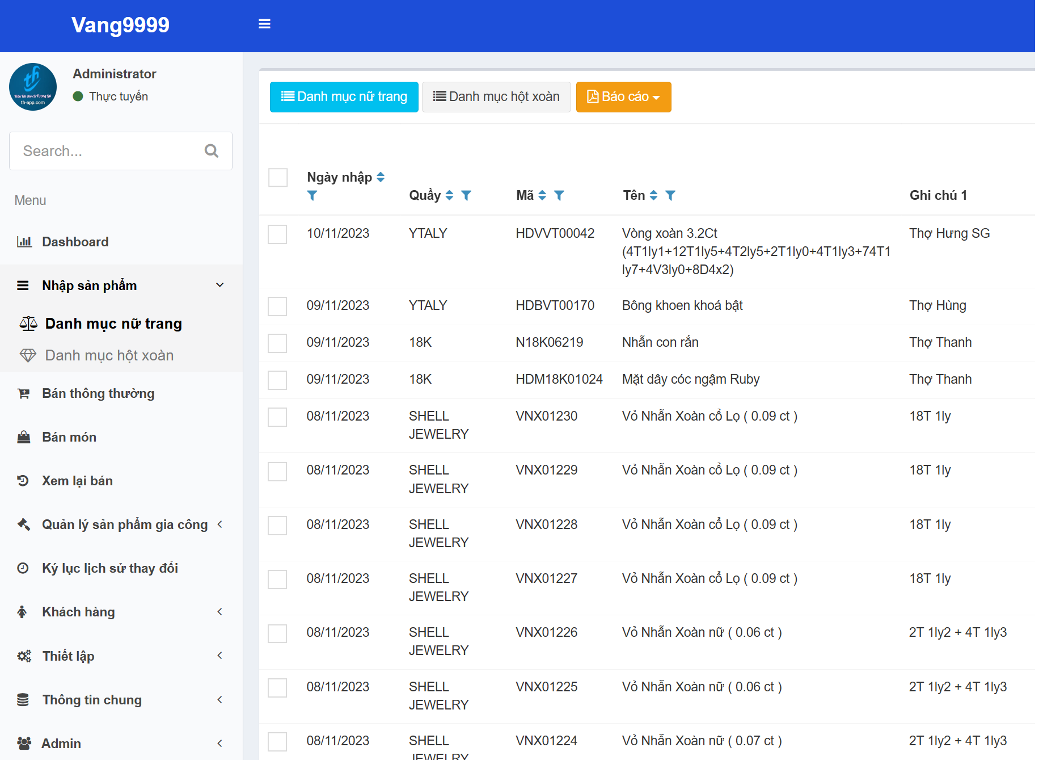
Task: Expand the Khách hàng submenu chevron
Action: point(220,612)
